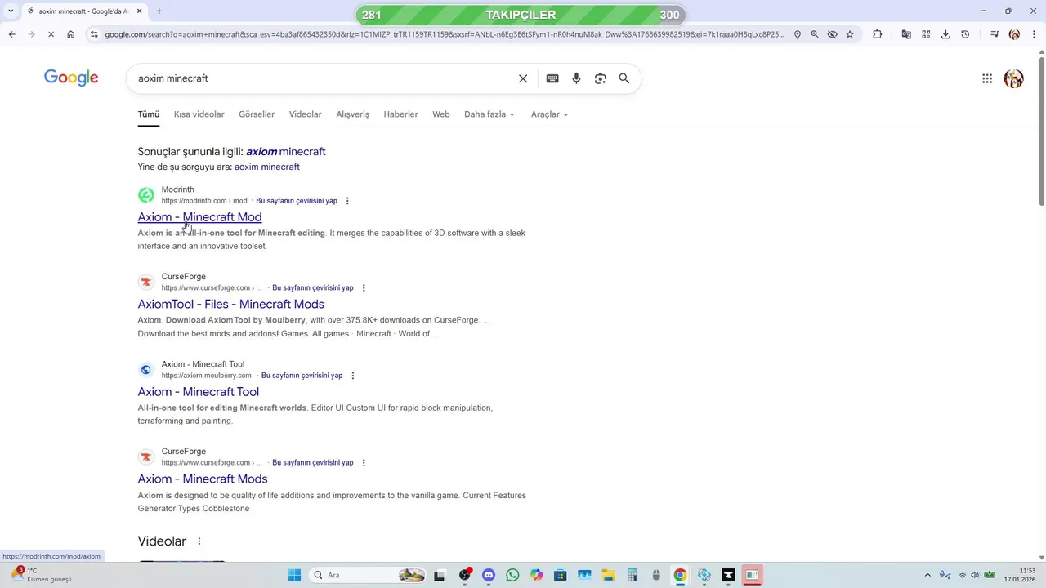The width and height of the screenshot is (1046, 588).
Task: Open the Windows Start menu
Action: 294,575
